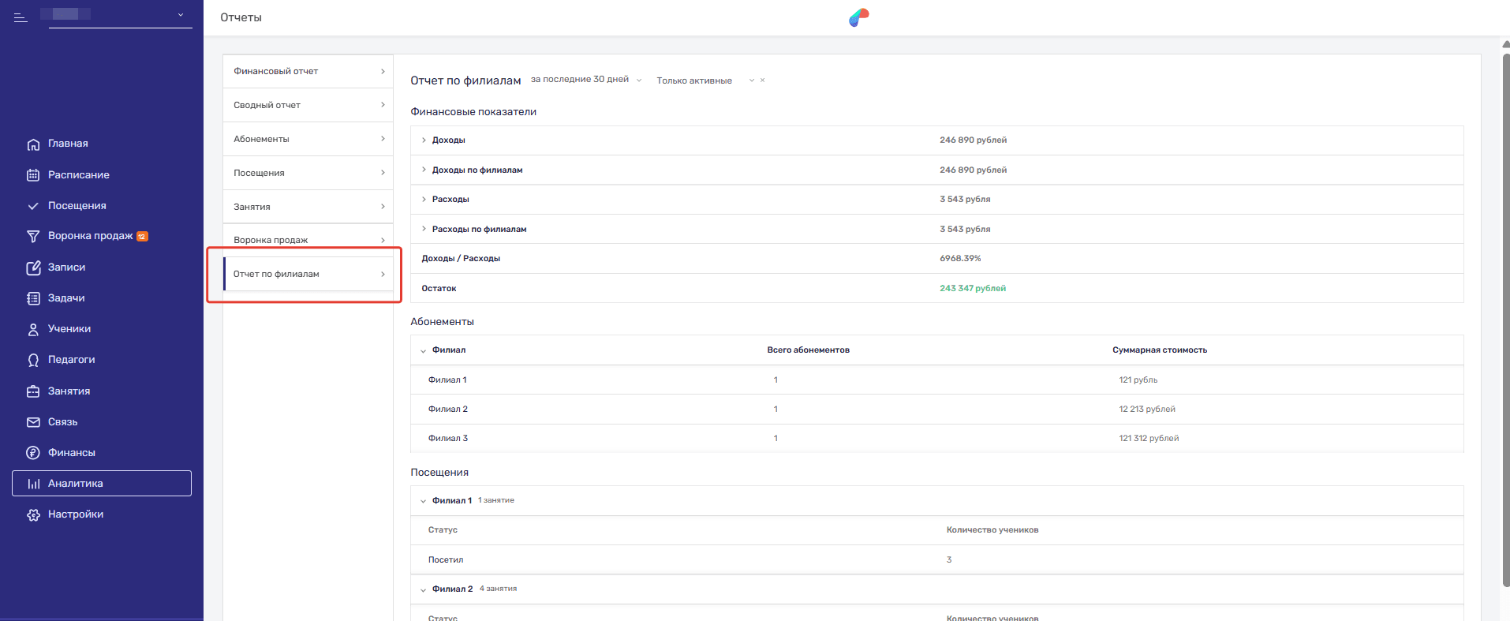This screenshot has width=1510, height=621.
Task: Collapse the sidebar with hamburger icon
Action: 21,17
